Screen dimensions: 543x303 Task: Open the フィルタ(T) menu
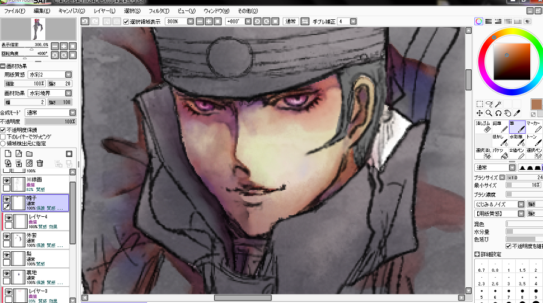[x=159, y=11]
